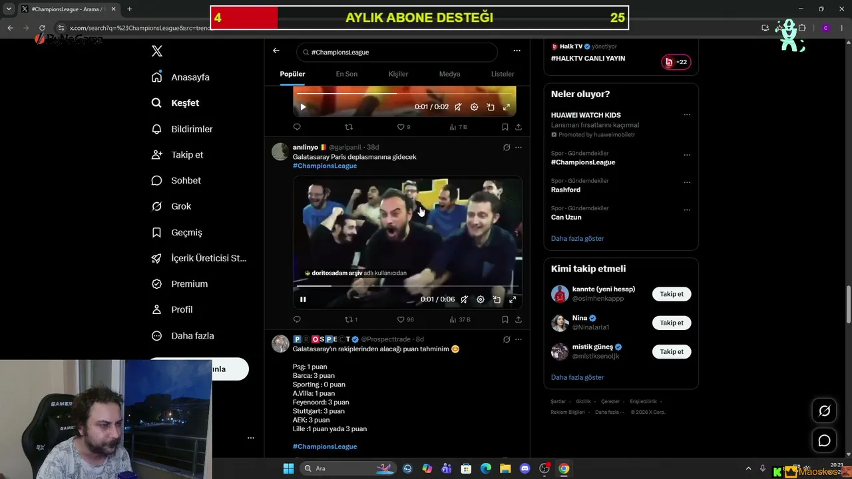Open Takip et in the sidebar

click(177, 154)
